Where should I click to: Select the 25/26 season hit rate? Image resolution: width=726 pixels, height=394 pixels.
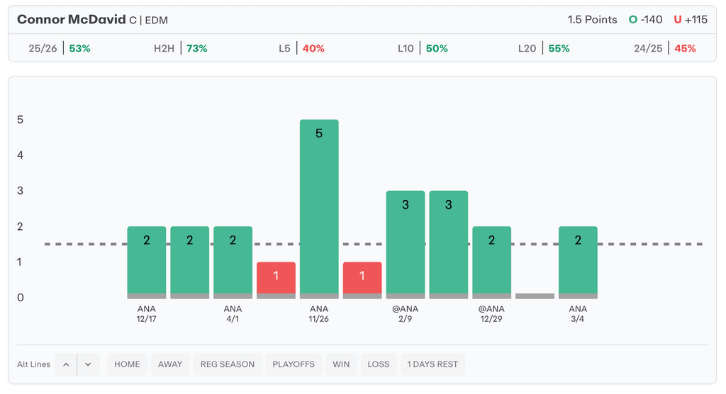[x=60, y=49]
